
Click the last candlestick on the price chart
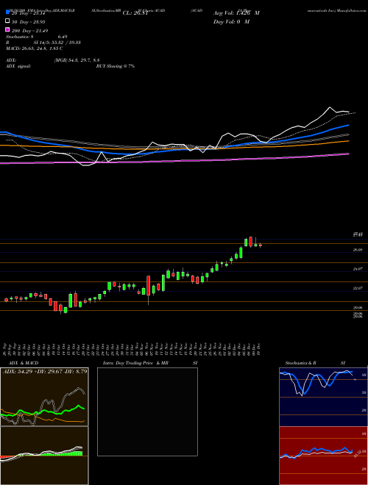click(x=261, y=245)
